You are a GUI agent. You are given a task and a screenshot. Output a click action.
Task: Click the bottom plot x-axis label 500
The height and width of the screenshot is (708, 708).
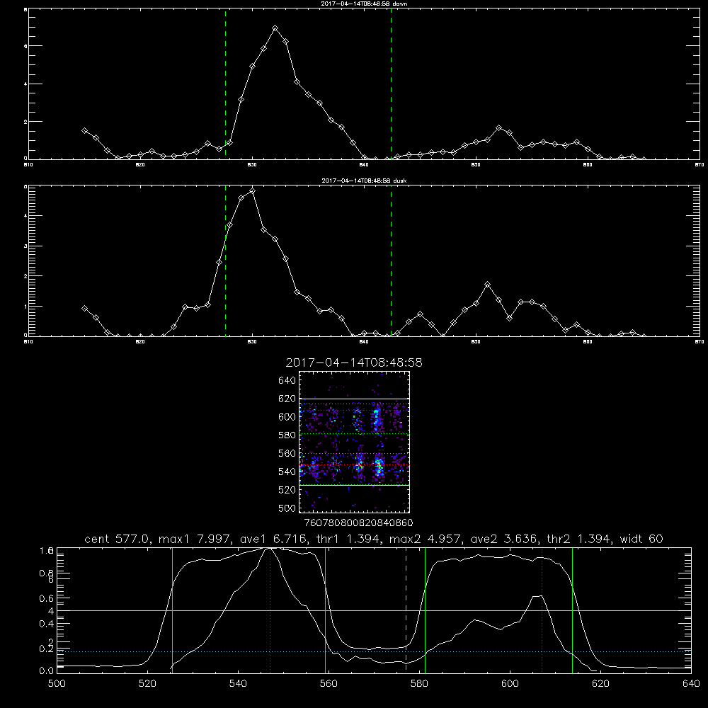click(x=57, y=684)
